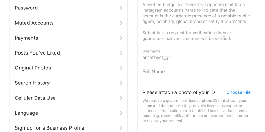Click the Choose File link

coord(238,92)
